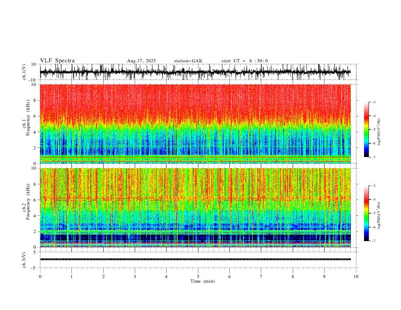
Task: Click the "Time (min)" axis title
Action: [203, 281]
